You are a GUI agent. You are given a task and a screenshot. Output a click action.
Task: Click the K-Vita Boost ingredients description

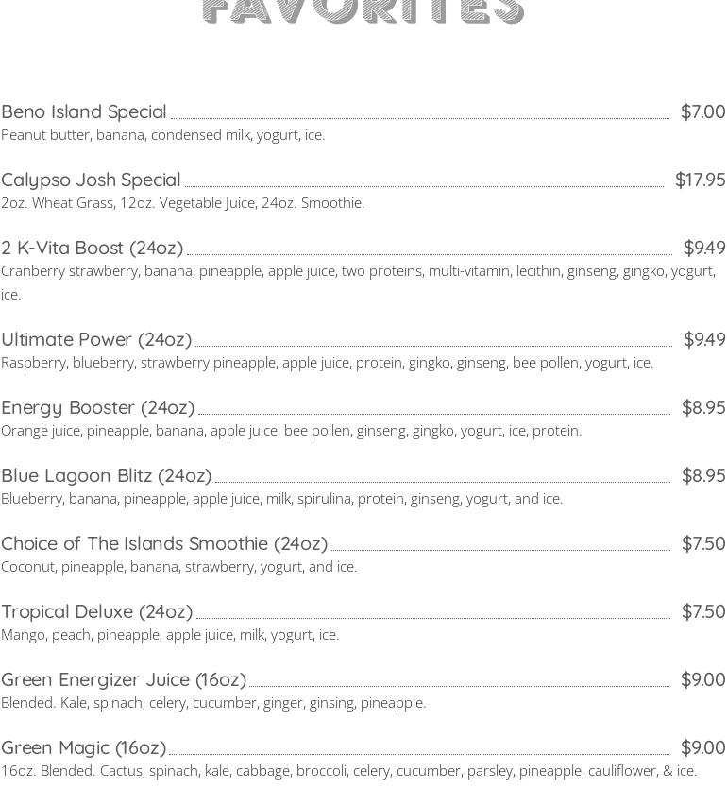pyautogui.click(x=358, y=271)
